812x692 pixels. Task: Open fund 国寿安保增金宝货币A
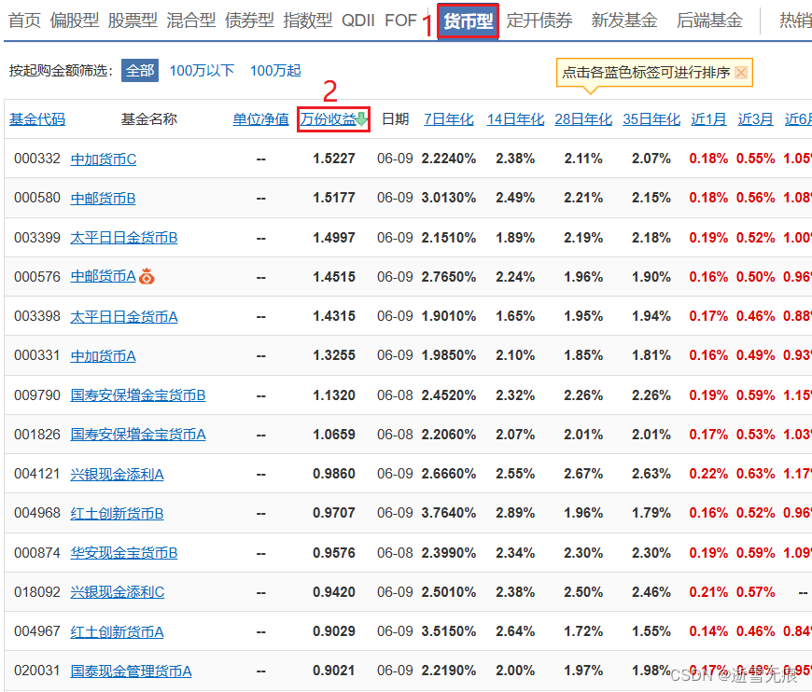138,435
